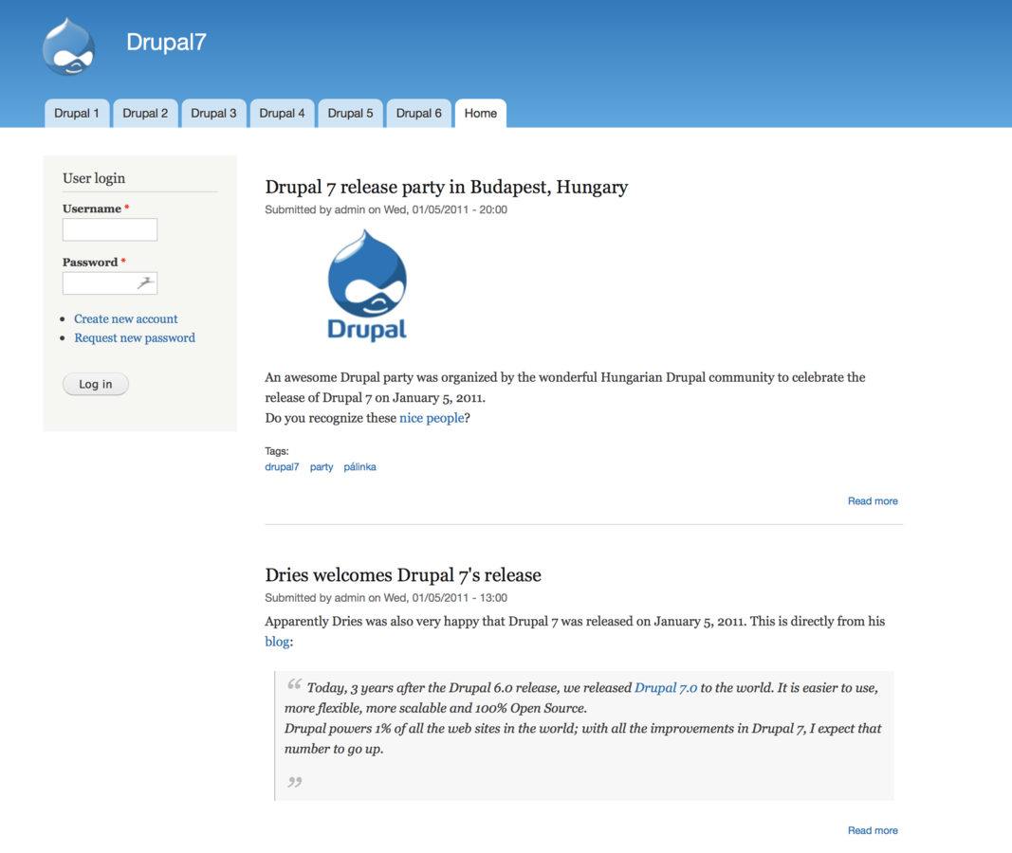
Task: Open Dries welcomes Drupal 7's release title
Action: click(403, 575)
